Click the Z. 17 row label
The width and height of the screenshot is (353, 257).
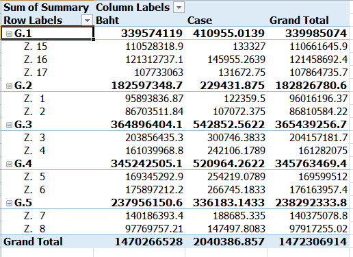point(36,73)
